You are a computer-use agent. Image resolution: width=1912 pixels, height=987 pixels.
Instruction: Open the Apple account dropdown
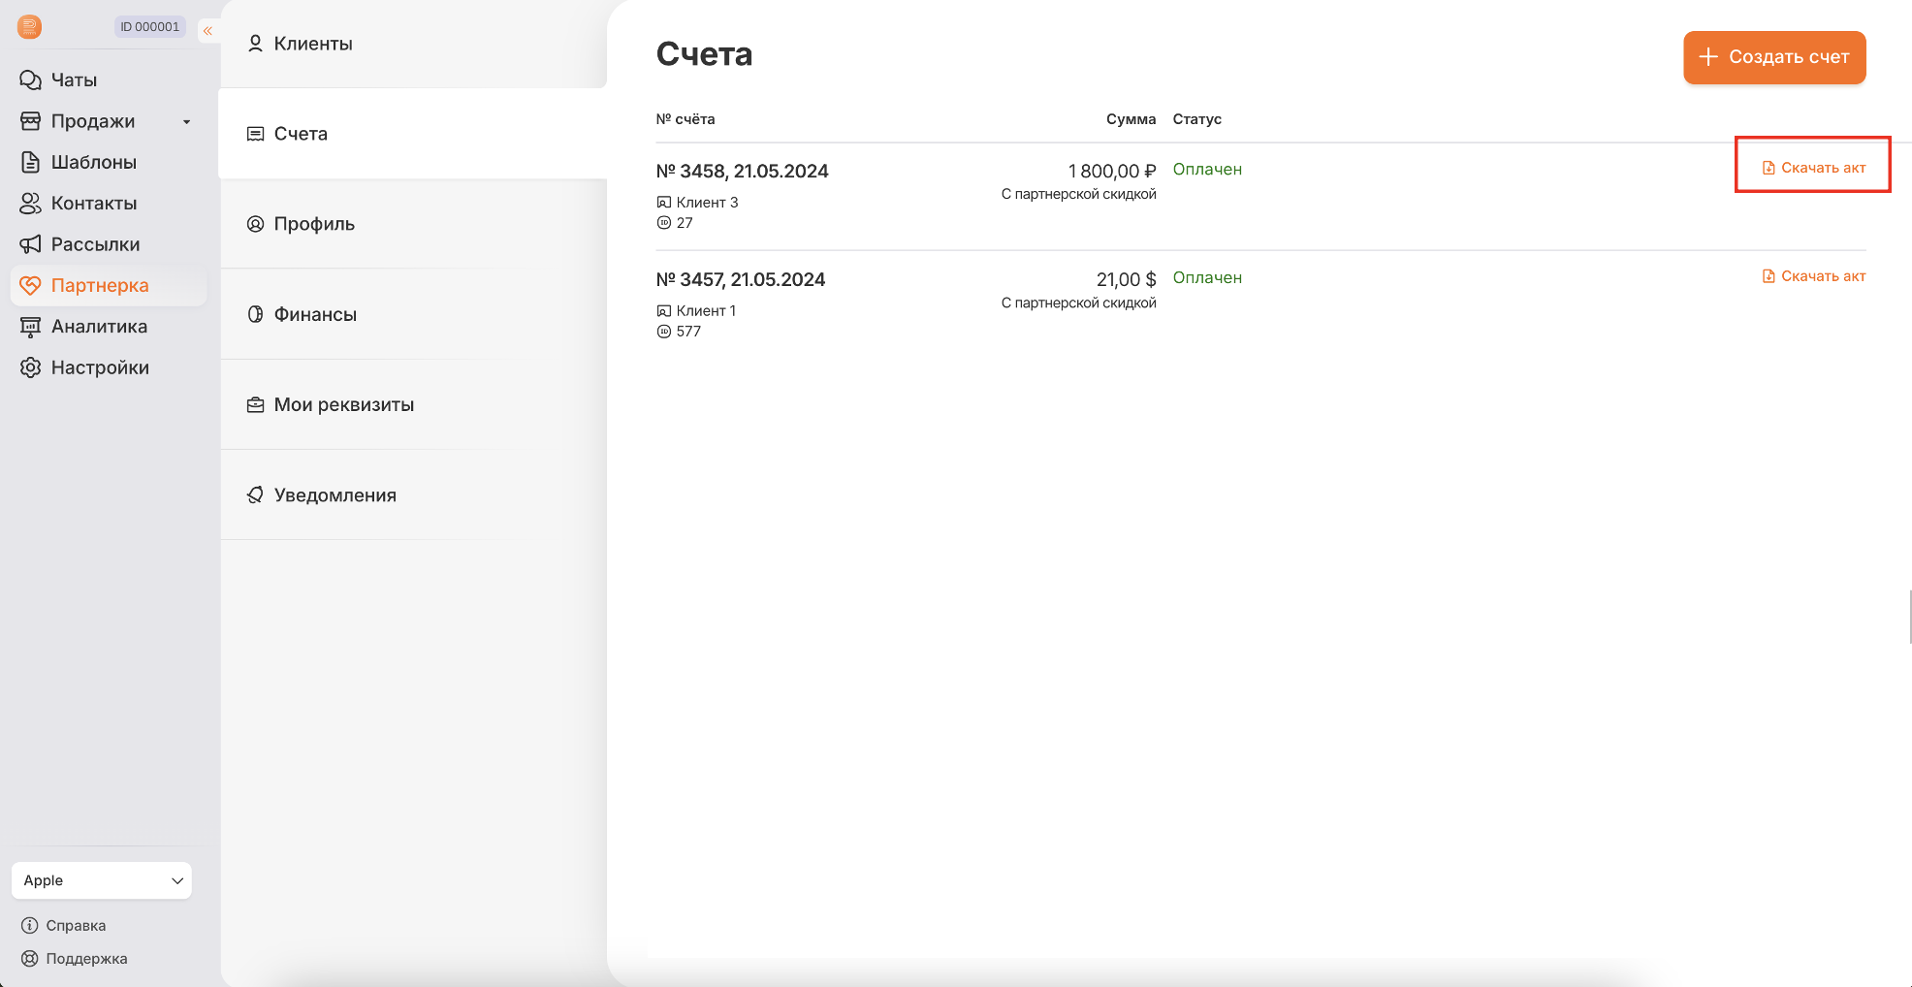102,880
